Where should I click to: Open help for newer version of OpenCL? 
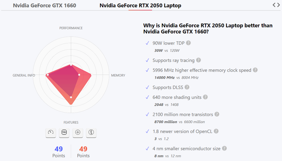coord(216,131)
